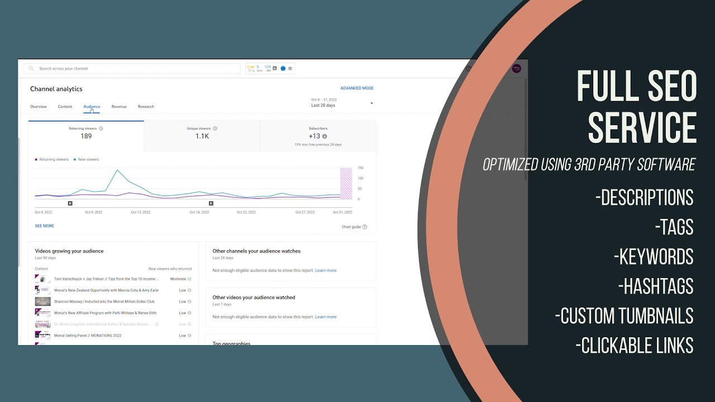
Task: Click the hatched purple bar at chart end
Action: tap(346, 183)
